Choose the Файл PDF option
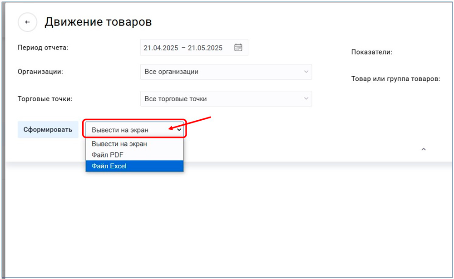 click(x=107, y=155)
